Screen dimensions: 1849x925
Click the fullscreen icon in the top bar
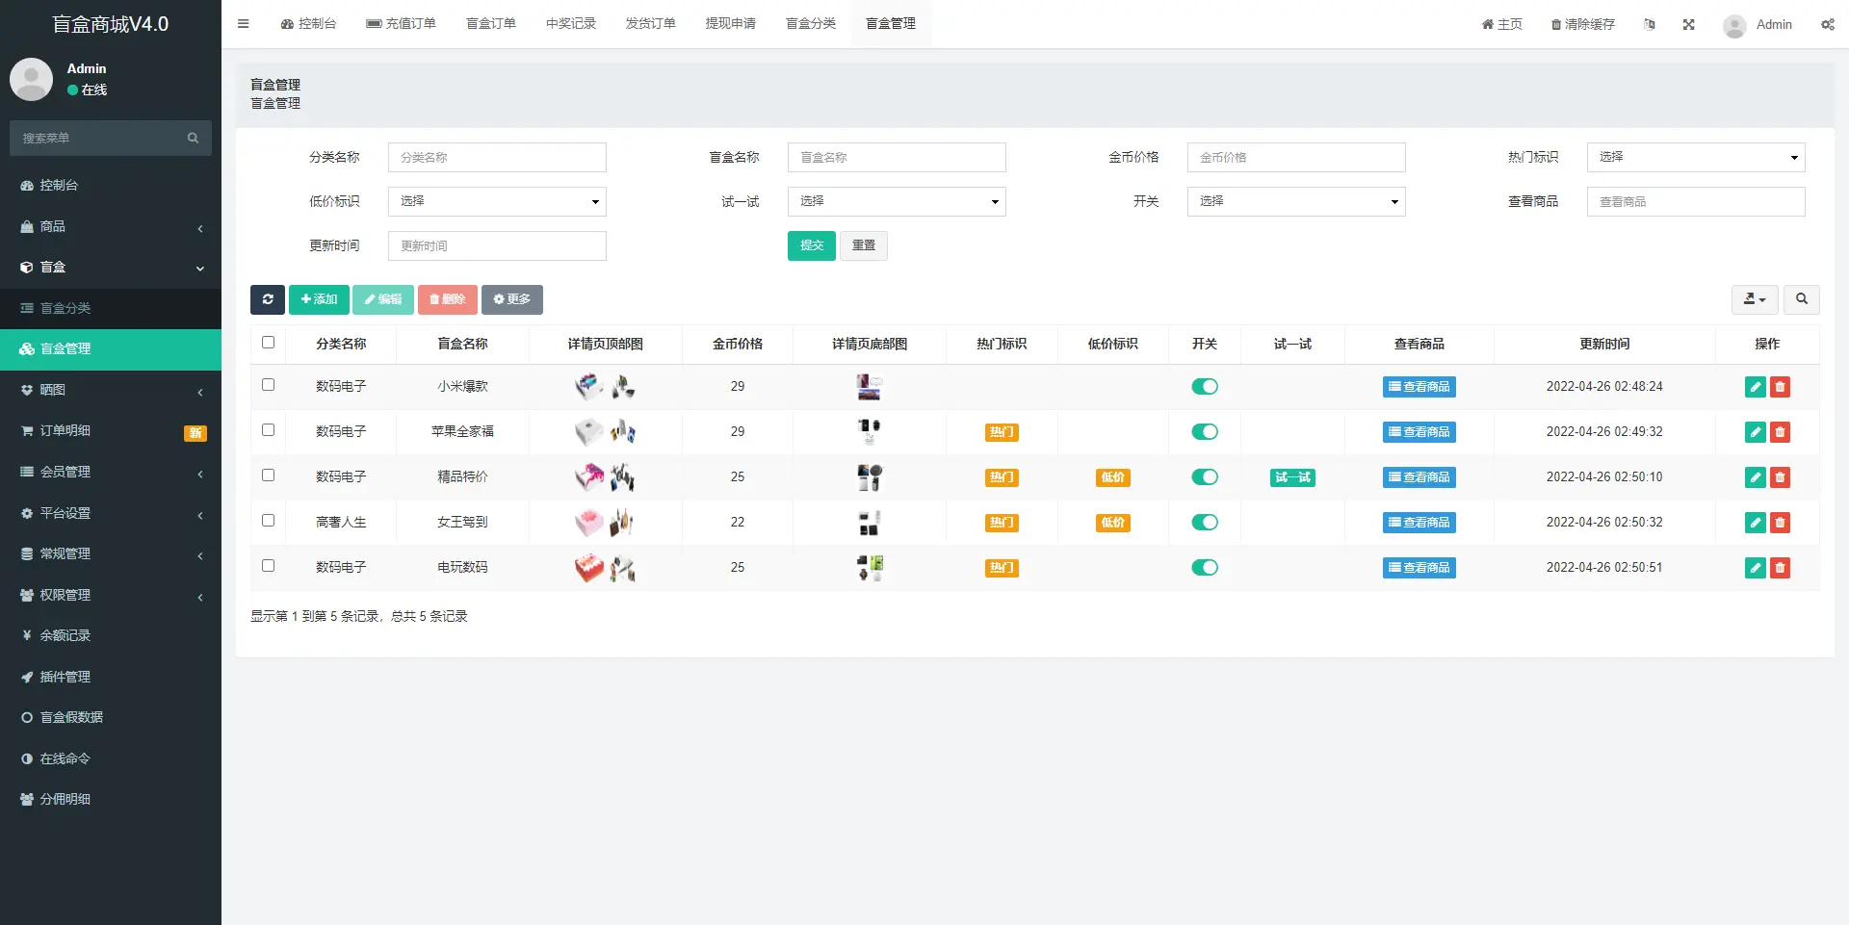(x=1688, y=24)
